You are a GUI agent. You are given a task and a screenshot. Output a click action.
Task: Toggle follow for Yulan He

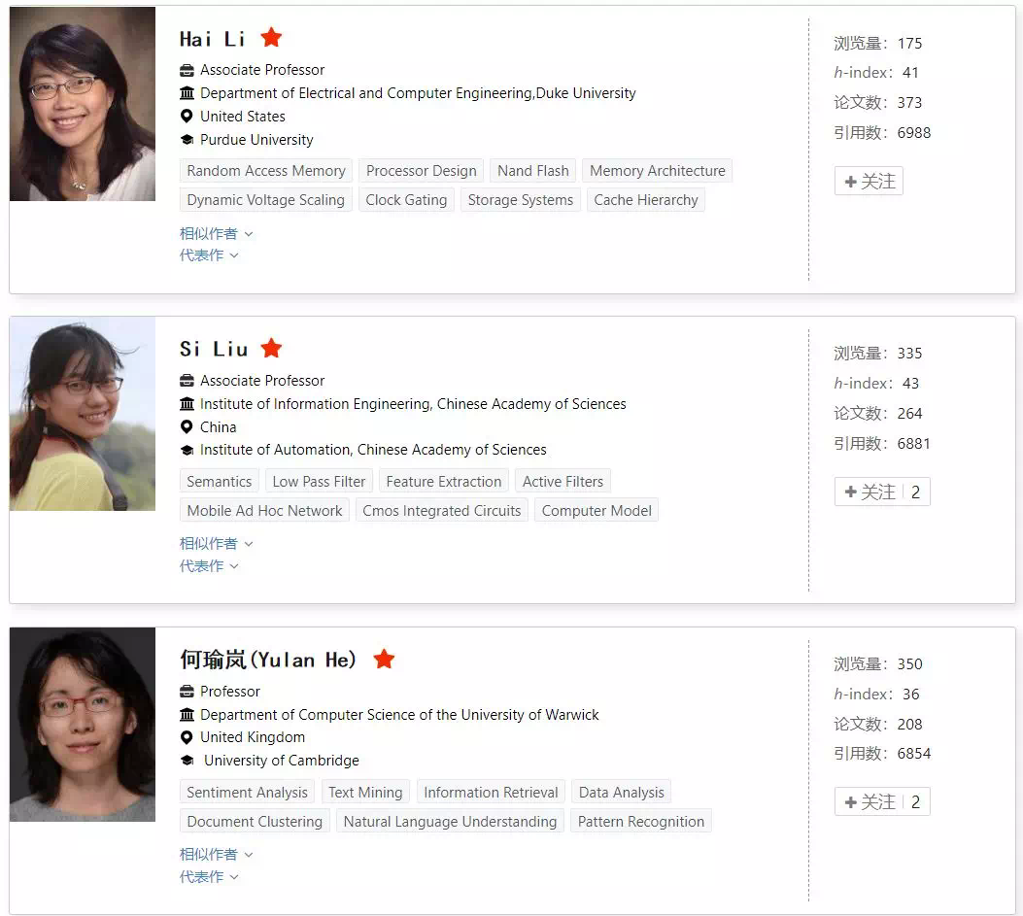[x=882, y=801]
